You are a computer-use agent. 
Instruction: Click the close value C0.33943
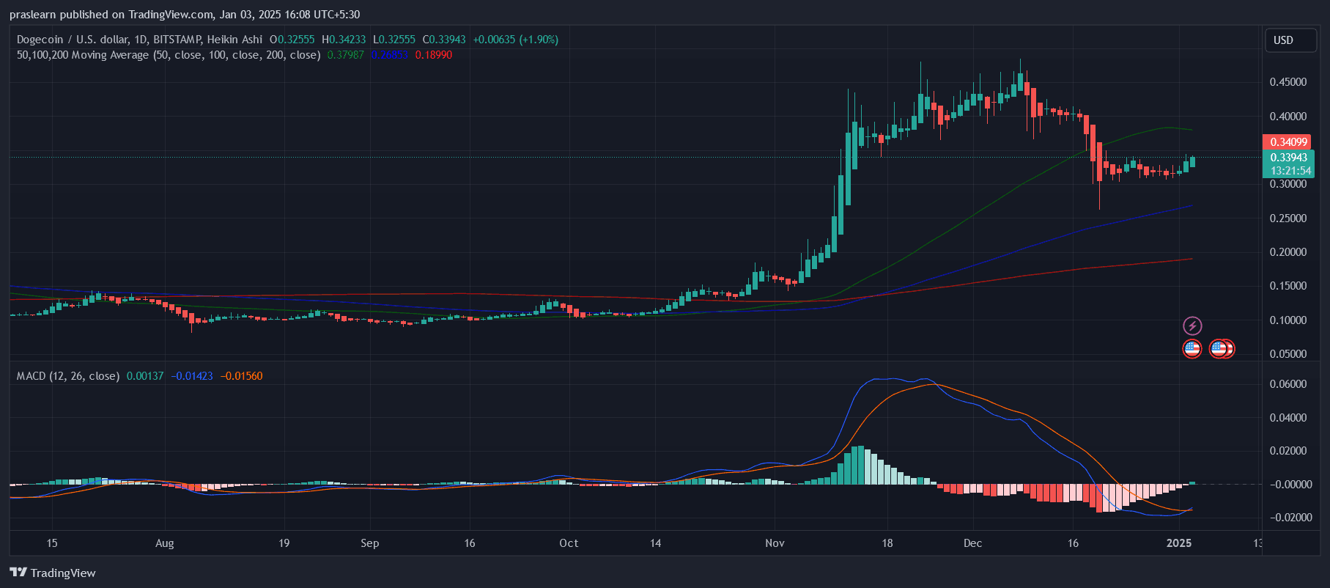point(444,40)
